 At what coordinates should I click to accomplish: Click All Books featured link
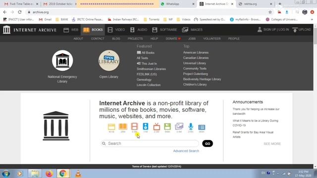coord(146,53)
